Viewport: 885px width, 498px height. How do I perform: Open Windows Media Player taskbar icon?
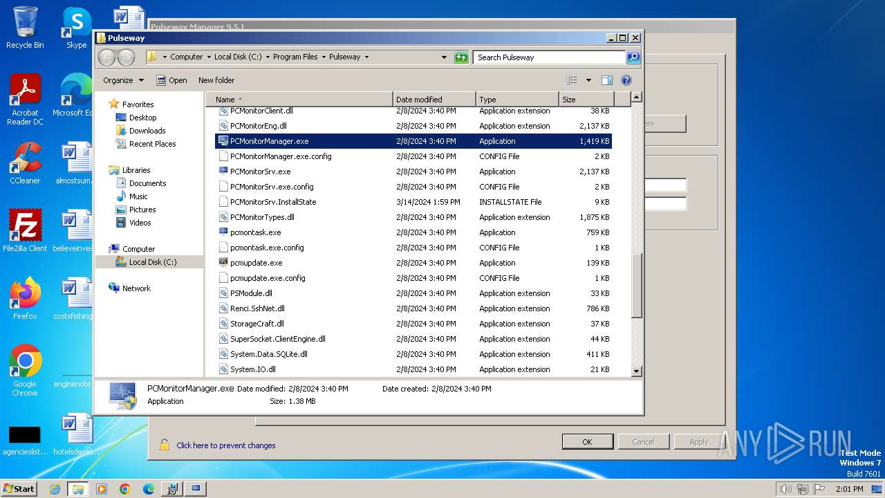coord(102,489)
